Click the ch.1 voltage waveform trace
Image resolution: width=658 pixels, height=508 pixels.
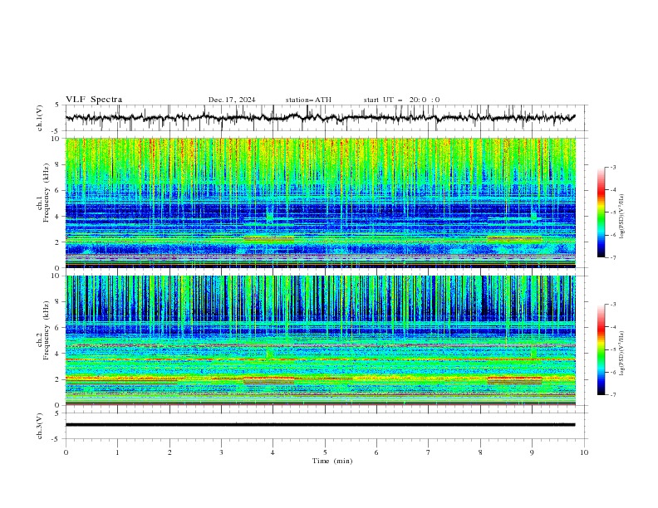coord(320,118)
